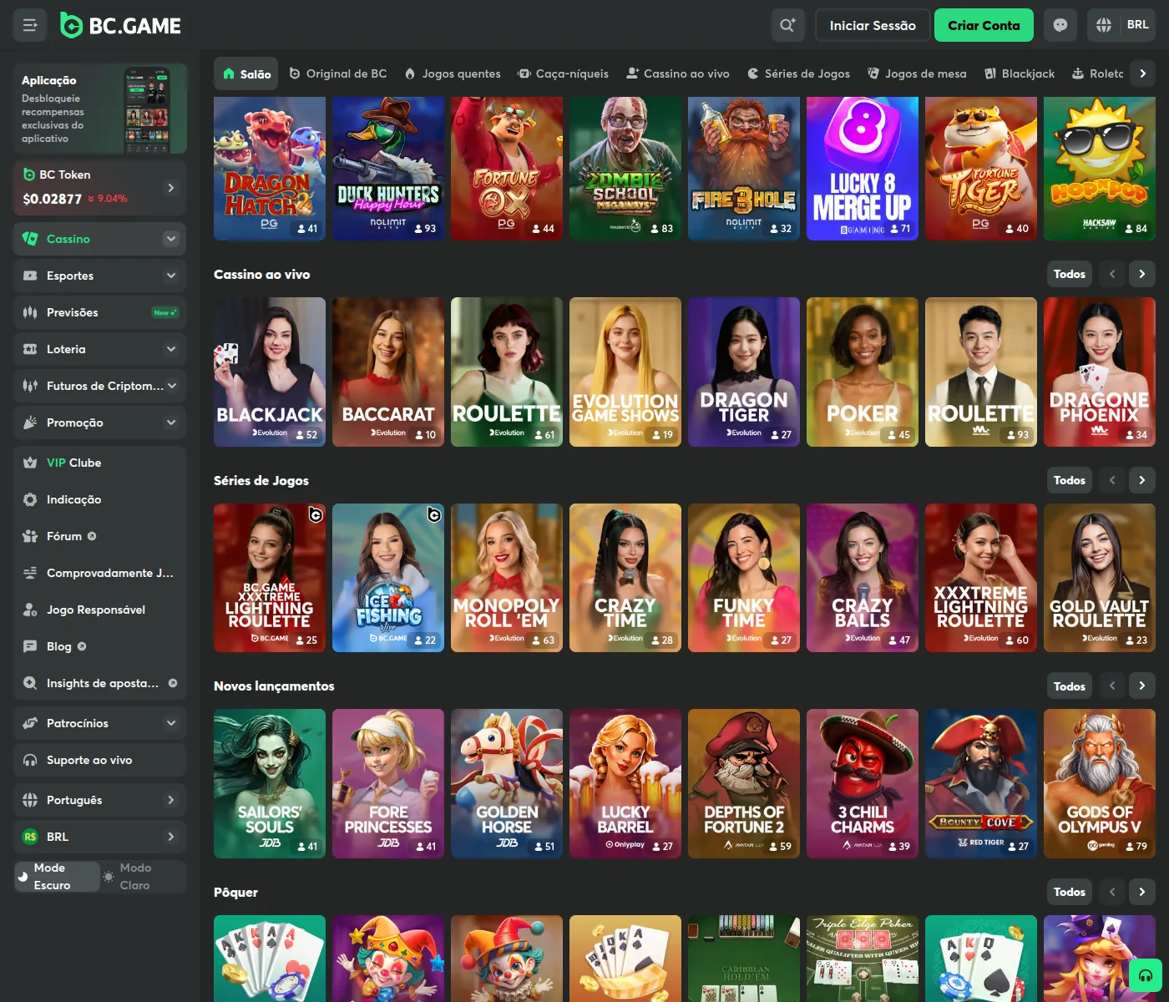The width and height of the screenshot is (1169, 1002).
Task: Open the Blog sidebar item
Action: point(100,646)
